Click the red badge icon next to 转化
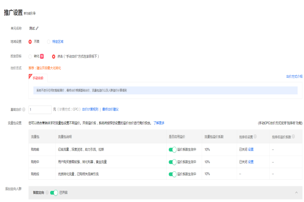The width and height of the screenshot is (304, 202). coord(42,56)
